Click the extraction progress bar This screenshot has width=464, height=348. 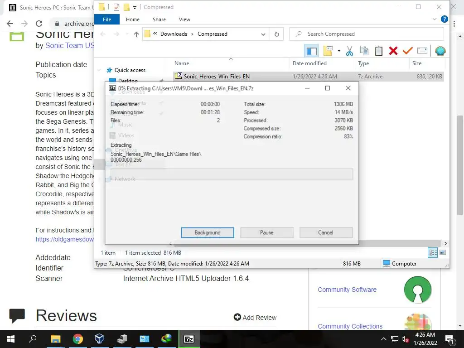[x=232, y=174]
